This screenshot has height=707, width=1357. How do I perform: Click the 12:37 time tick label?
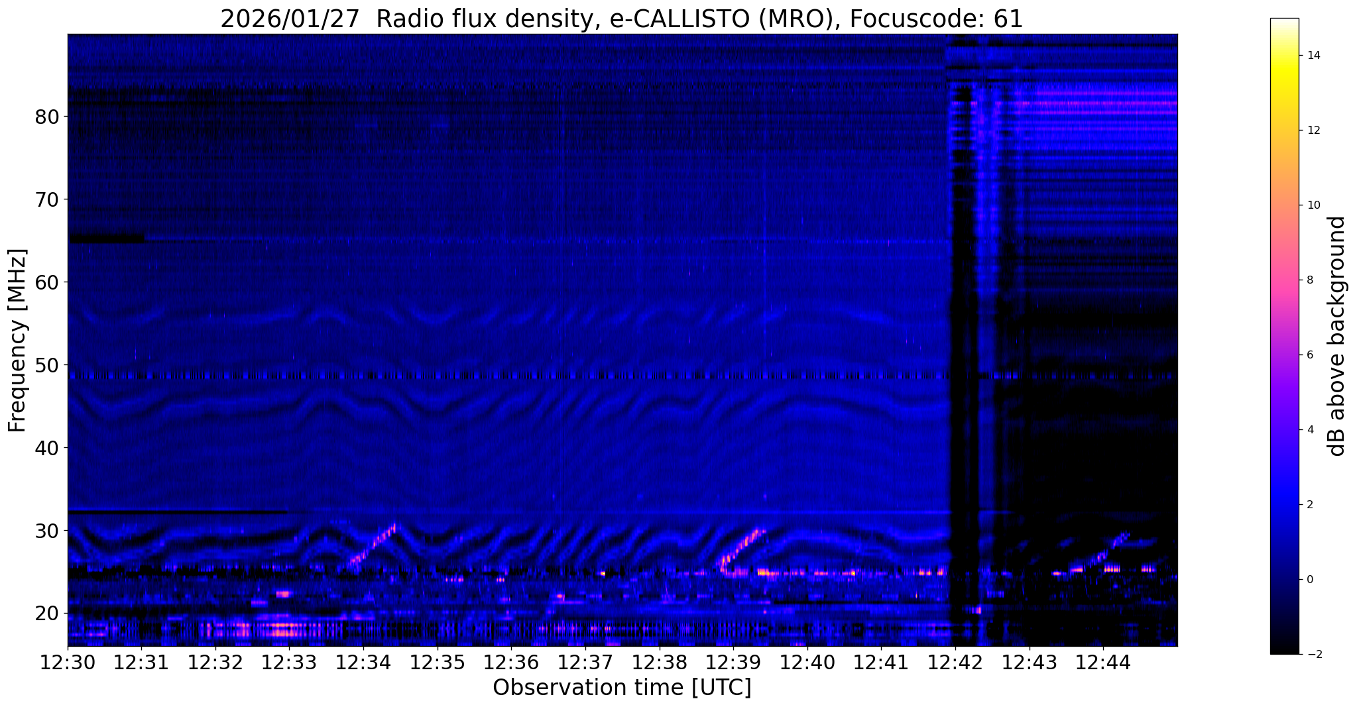click(585, 662)
